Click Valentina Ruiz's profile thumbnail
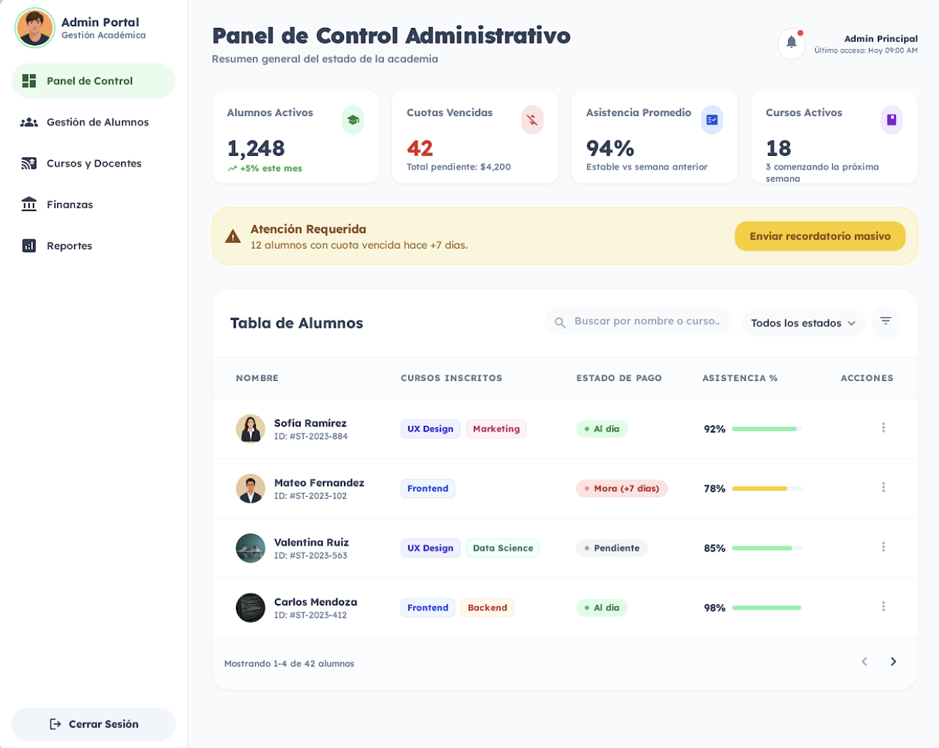 pos(250,549)
